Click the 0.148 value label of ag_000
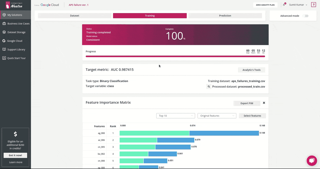This screenshot has height=169, width=320. click(262, 133)
